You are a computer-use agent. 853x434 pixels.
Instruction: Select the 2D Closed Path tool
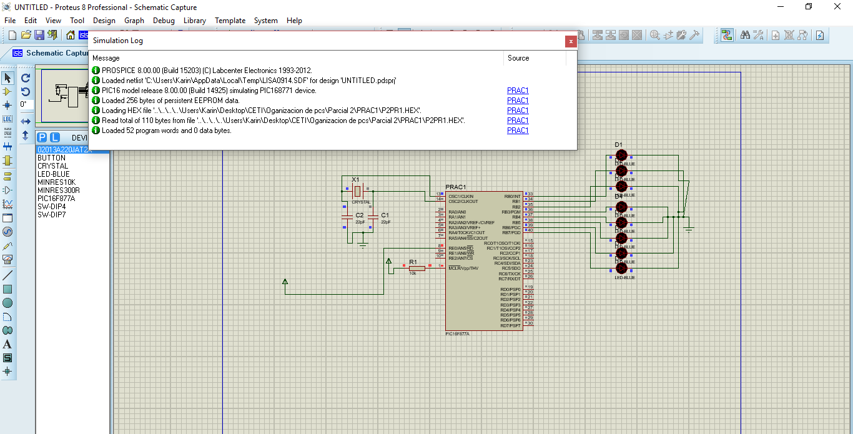(7, 330)
